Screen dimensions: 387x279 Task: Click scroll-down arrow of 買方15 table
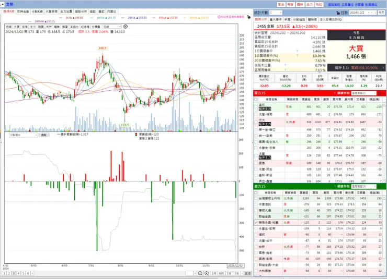point(384,181)
